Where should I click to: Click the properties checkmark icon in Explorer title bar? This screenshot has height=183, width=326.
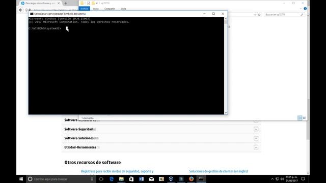point(88,3)
